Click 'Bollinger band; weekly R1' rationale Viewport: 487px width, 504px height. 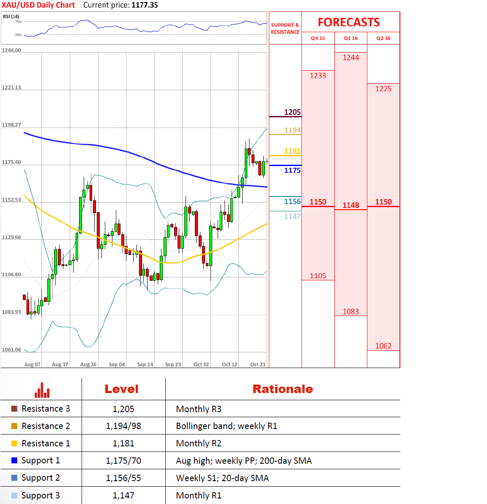pos(227,426)
